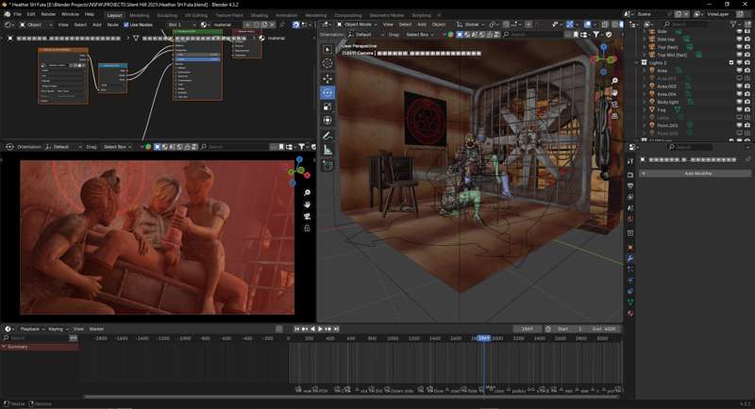Switch to the Shading workspace tab
755x409 pixels.
pyautogui.click(x=259, y=15)
